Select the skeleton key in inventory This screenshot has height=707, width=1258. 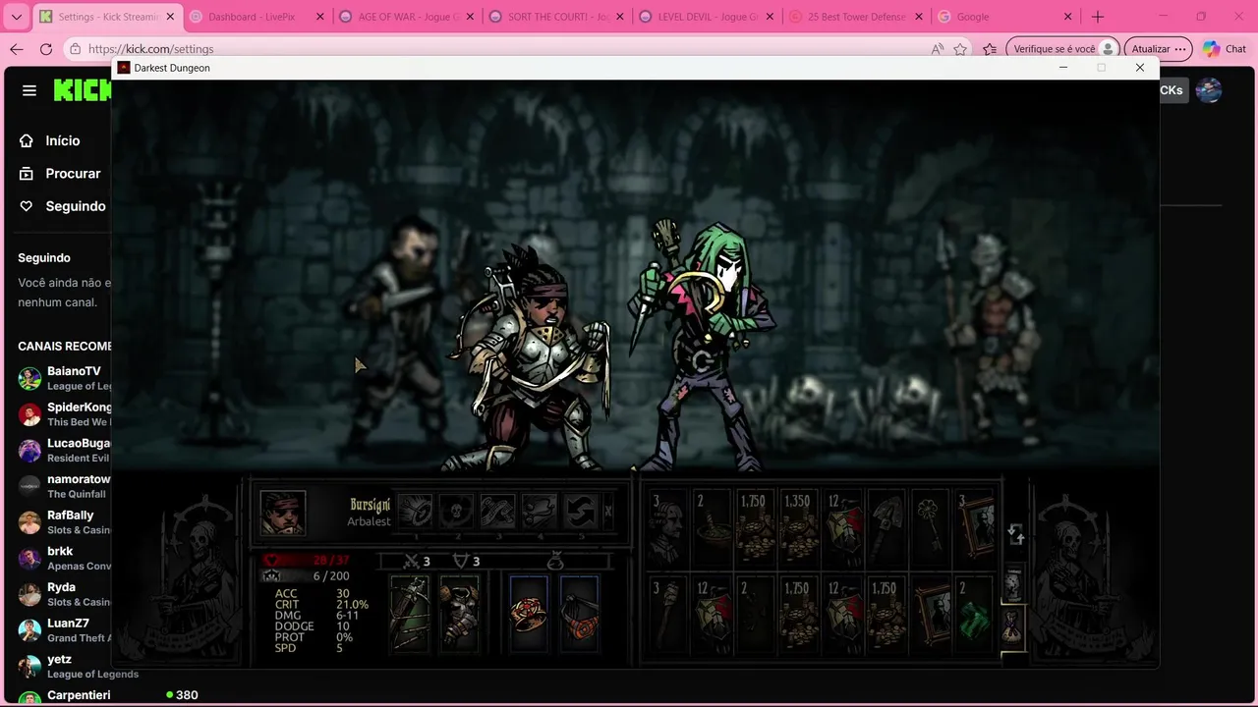pyautogui.click(x=929, y=529)
